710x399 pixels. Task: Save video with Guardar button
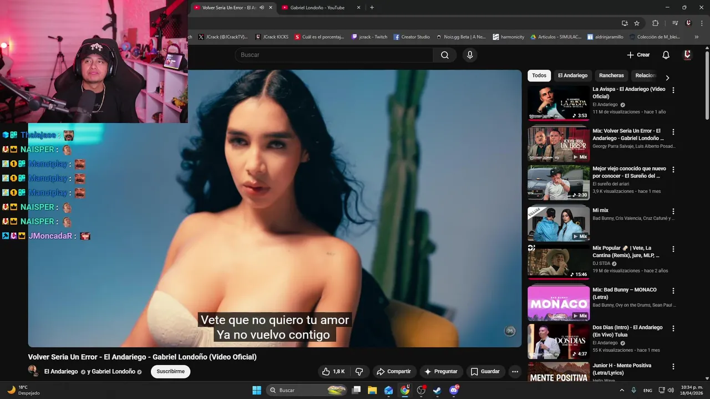(x=485, y=371)
